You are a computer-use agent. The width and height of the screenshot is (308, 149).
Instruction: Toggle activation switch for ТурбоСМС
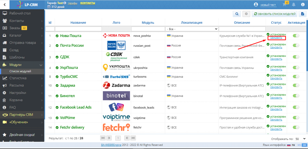[296, 76]
